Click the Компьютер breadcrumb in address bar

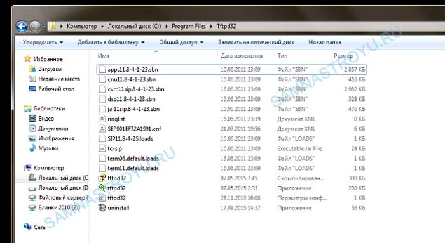(82, 27)
